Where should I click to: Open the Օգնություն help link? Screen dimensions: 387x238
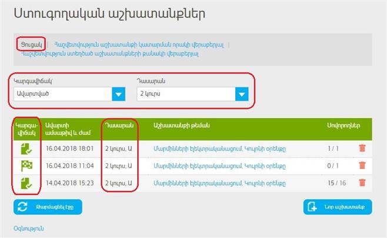pos(29,228)
